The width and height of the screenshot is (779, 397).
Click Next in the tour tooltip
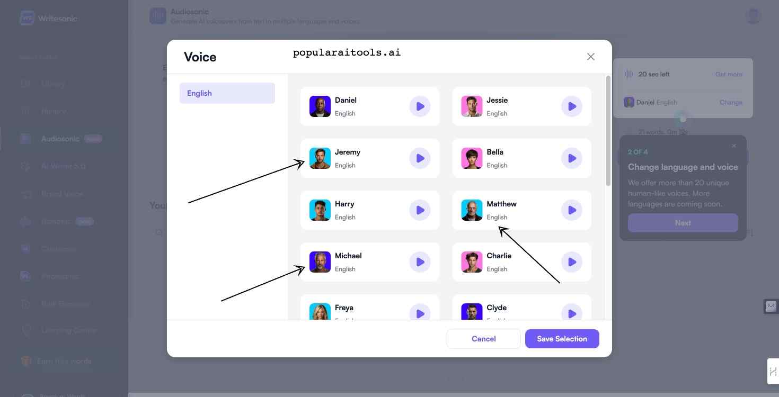[683, 223]
